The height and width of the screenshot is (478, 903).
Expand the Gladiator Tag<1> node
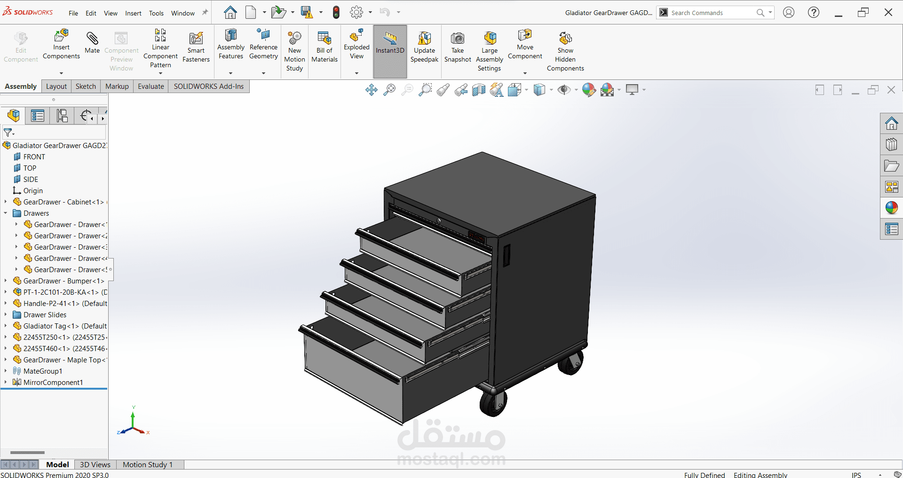(6, 326)
